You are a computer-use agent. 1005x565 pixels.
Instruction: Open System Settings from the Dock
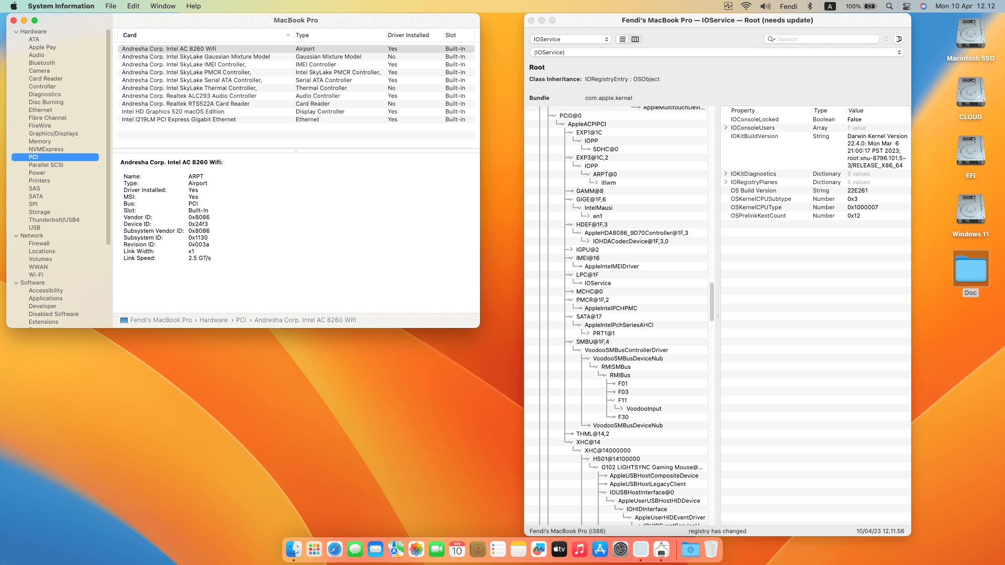click(x=620, y=549)
